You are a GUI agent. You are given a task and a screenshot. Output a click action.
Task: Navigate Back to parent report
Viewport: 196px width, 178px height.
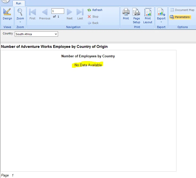93,23
